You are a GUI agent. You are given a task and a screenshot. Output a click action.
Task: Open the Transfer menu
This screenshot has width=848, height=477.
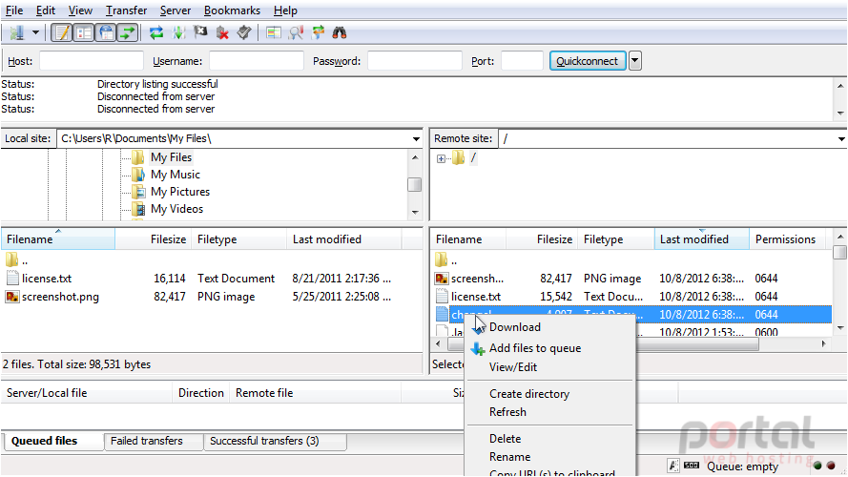click(x=126, y=10)
